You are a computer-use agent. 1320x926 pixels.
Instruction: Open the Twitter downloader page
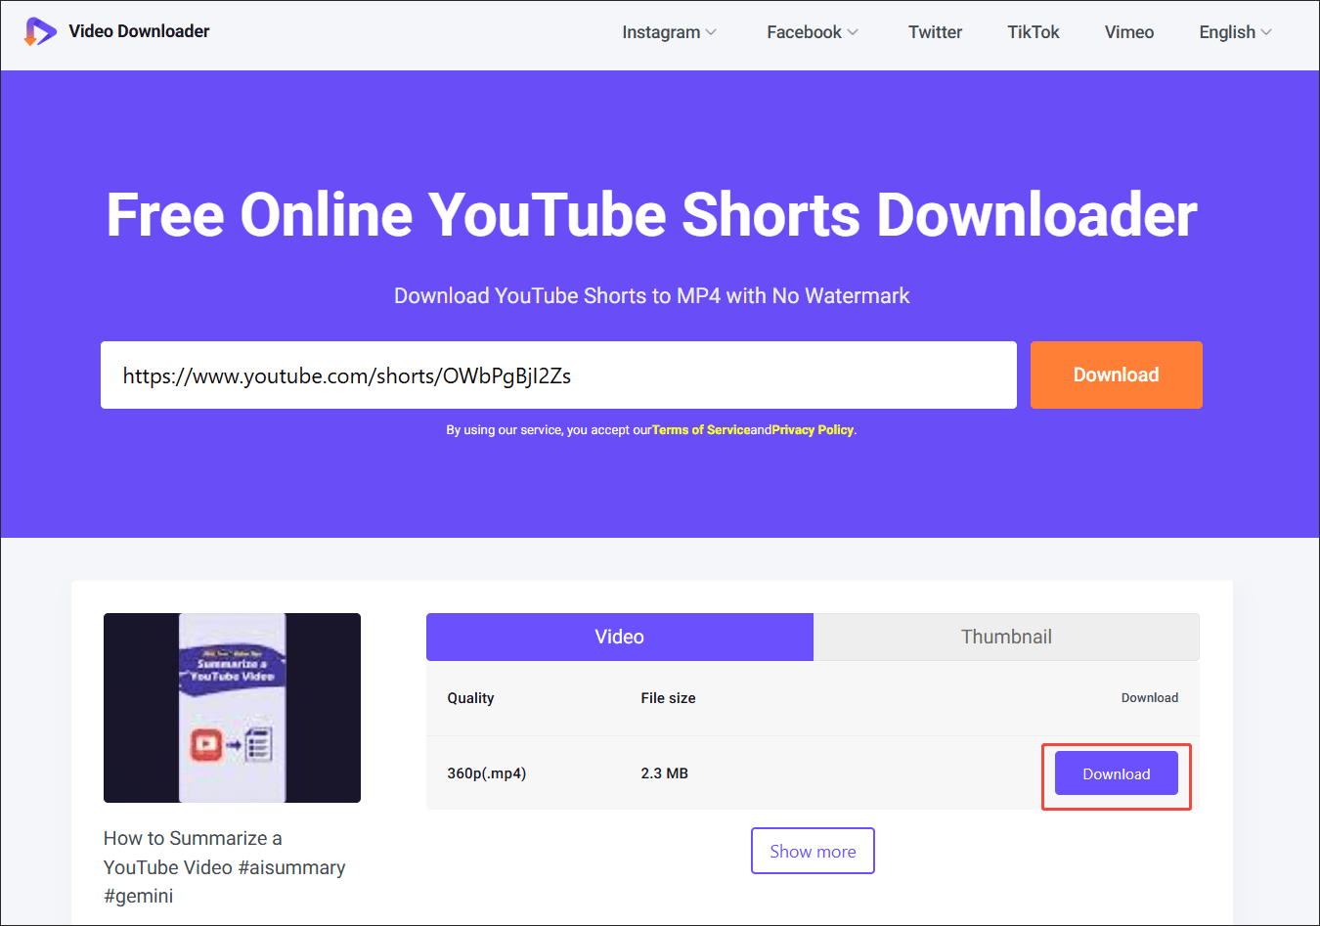(935, 32)
